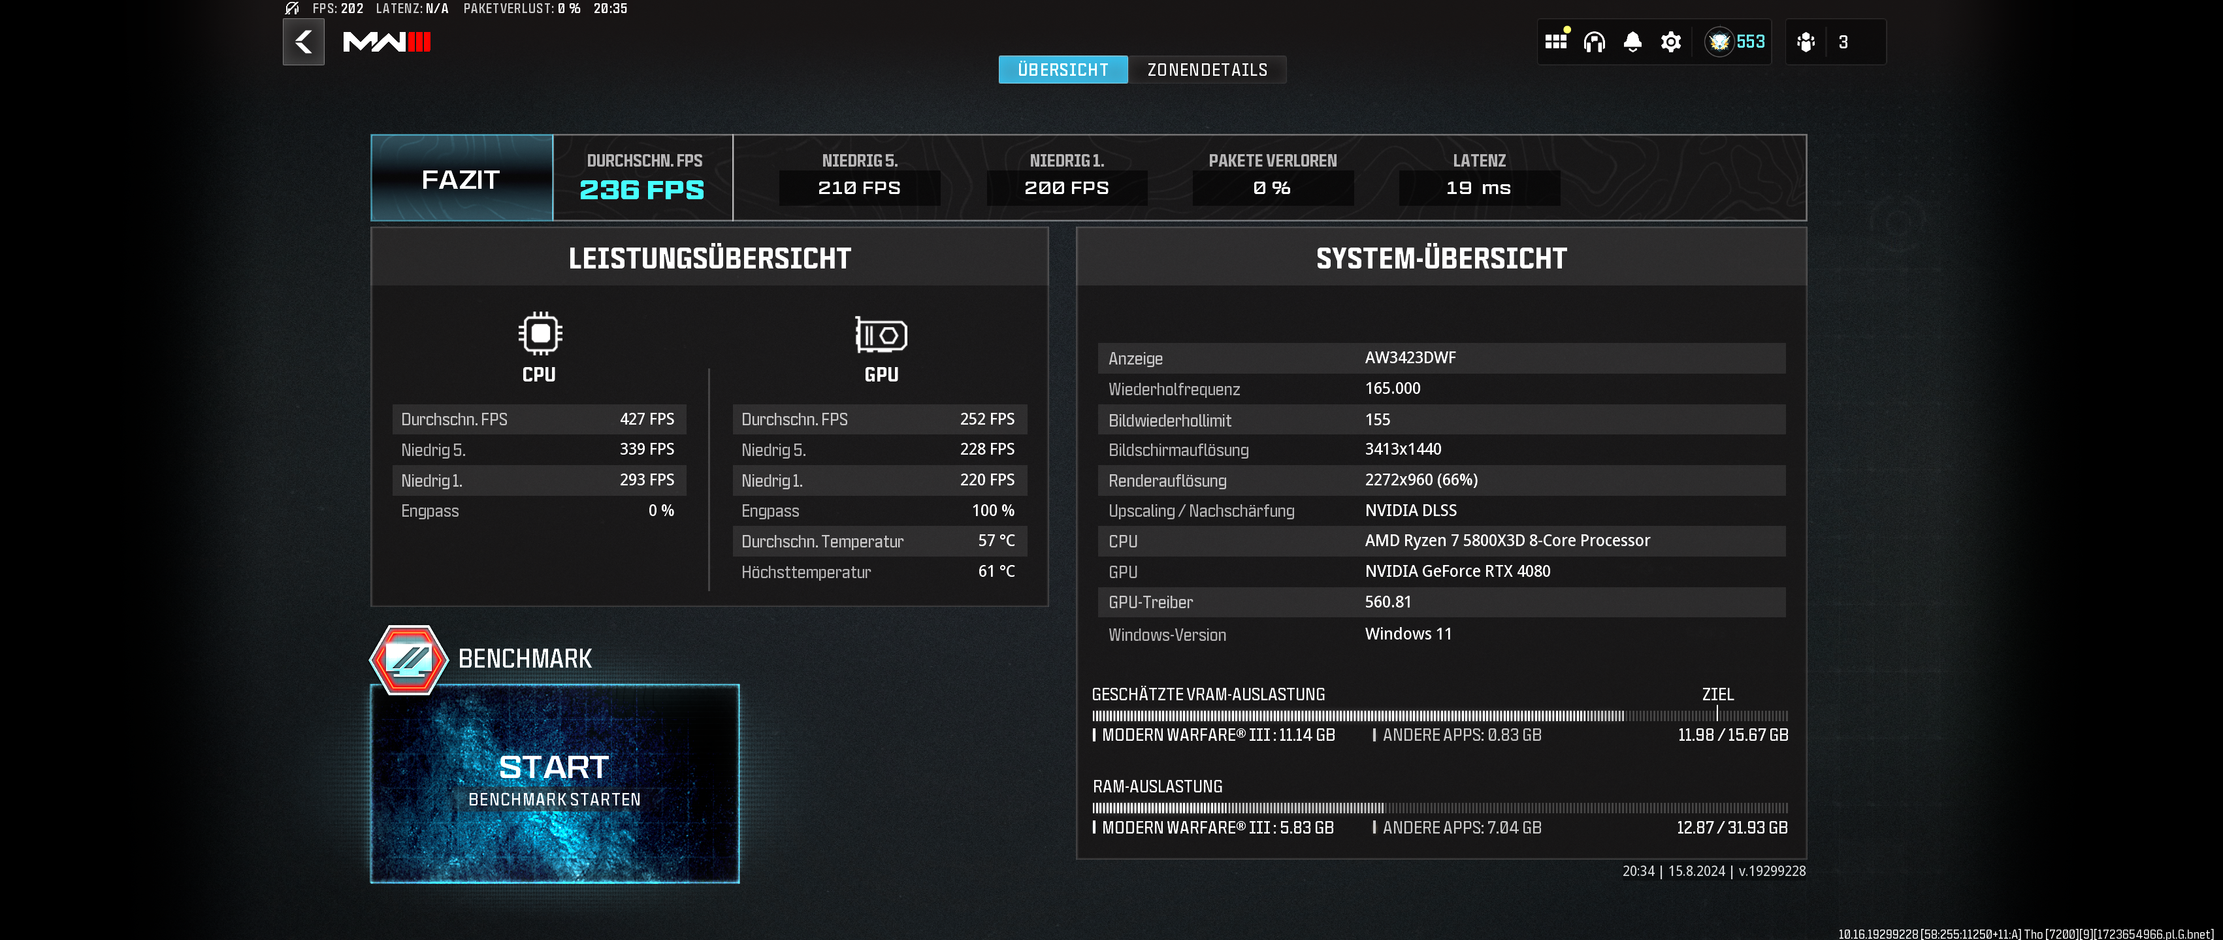This screenshot has height=940, width=2223.
Task: Click the headset audio channels icon
Action: 1595,41
